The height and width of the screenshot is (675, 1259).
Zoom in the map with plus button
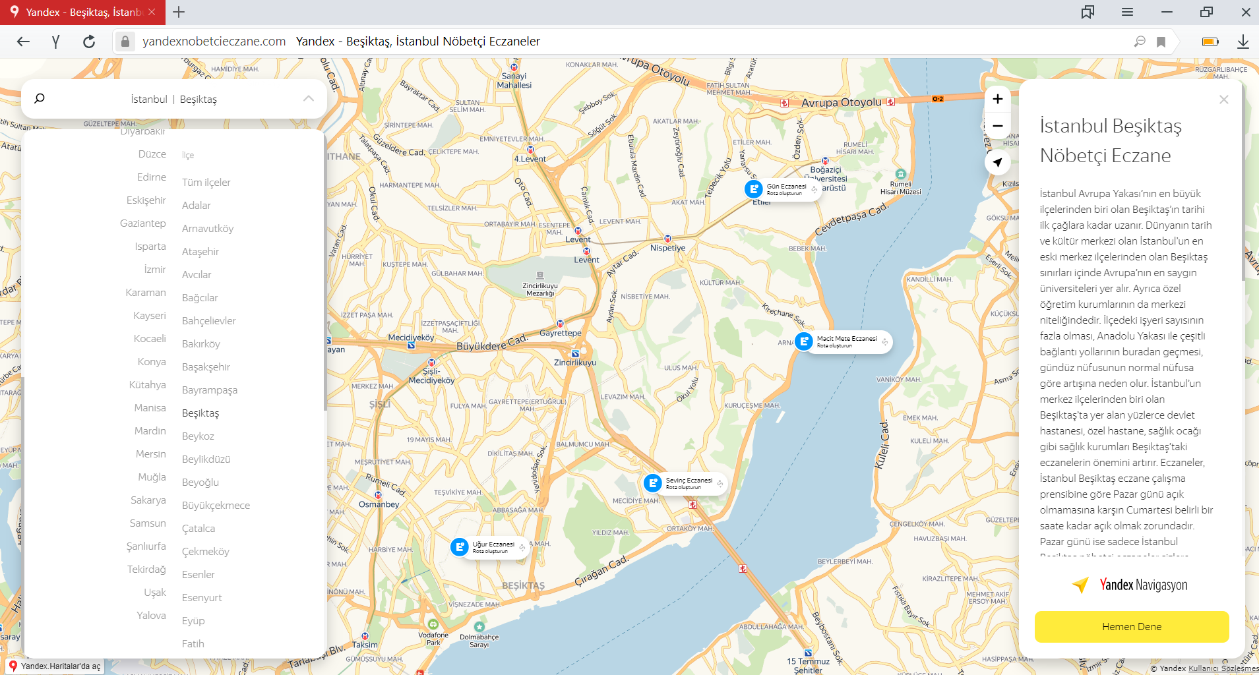[x=997, y=99]
